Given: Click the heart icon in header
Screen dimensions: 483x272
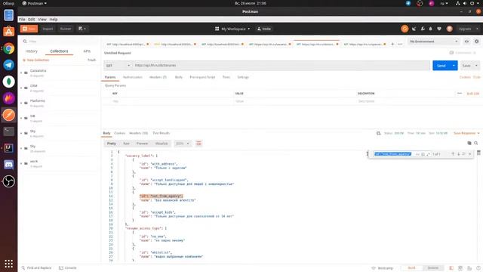Looking at the screenshot, I should tap(439, 29).
